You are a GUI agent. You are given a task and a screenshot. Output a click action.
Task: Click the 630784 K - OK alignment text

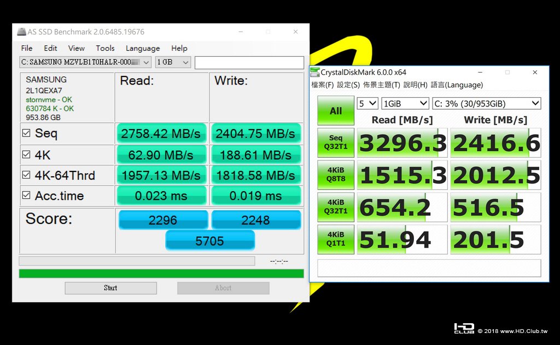[50, 108]
